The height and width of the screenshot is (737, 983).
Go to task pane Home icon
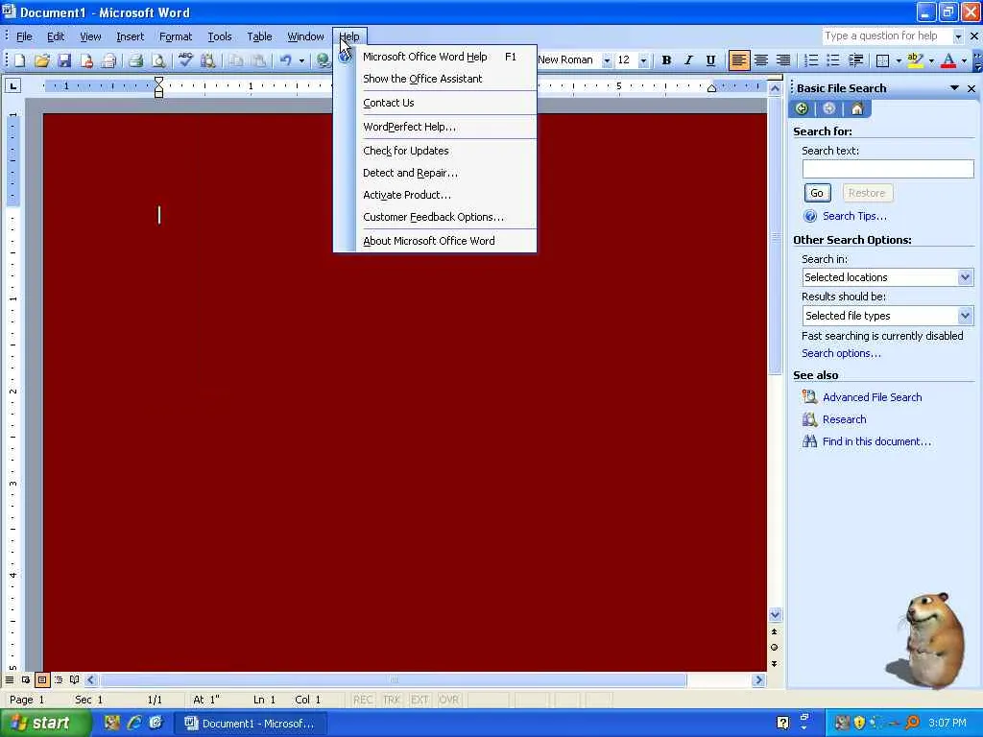857,109
